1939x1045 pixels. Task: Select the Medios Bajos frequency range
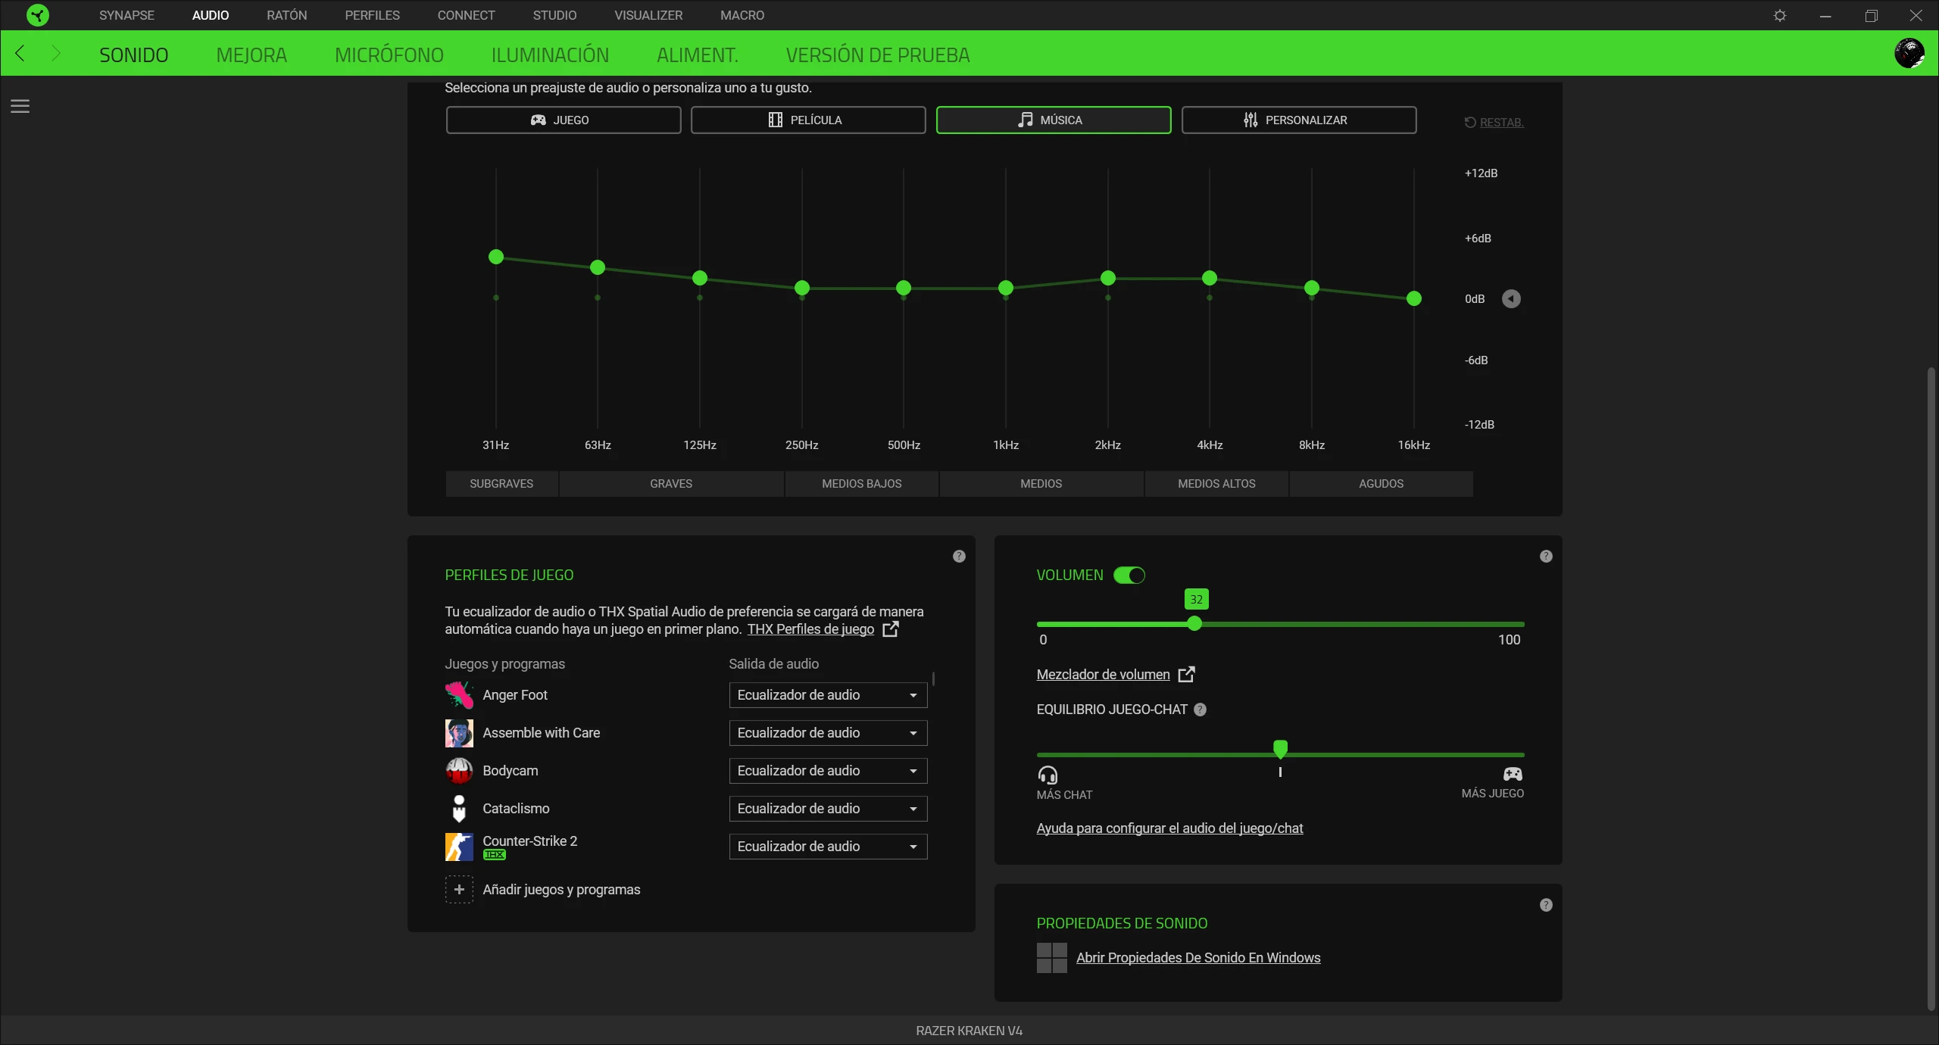pos(862,483)
